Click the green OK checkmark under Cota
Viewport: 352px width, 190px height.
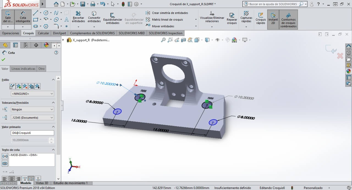[3, 59]
